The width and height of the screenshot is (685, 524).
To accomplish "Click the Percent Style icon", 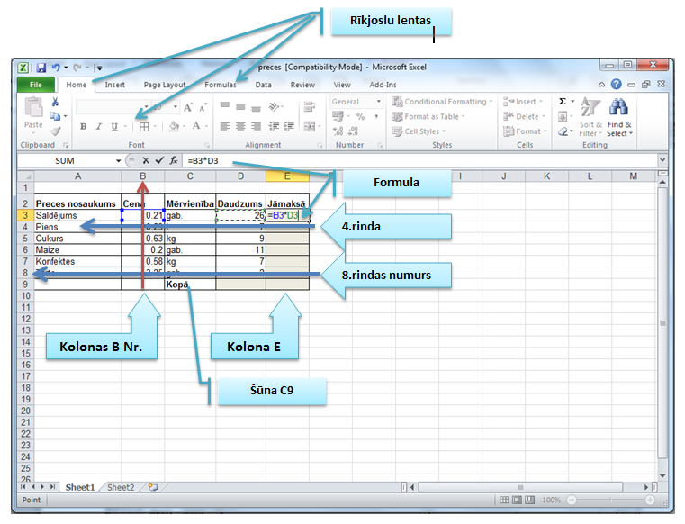I will tap(360, 116).
